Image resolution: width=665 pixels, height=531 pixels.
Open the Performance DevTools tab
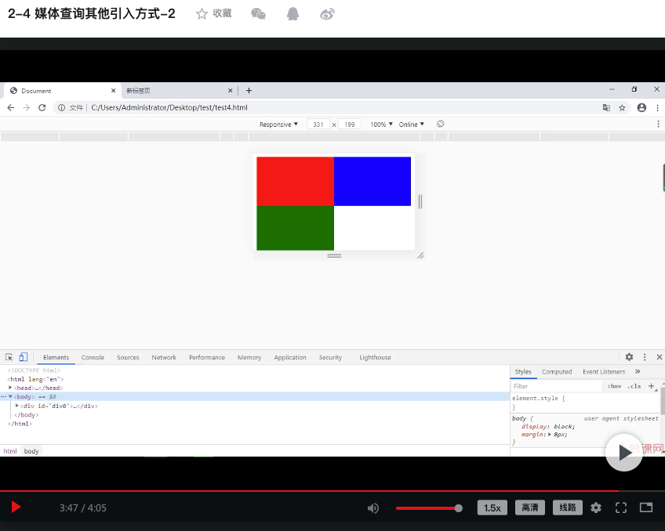207,357
